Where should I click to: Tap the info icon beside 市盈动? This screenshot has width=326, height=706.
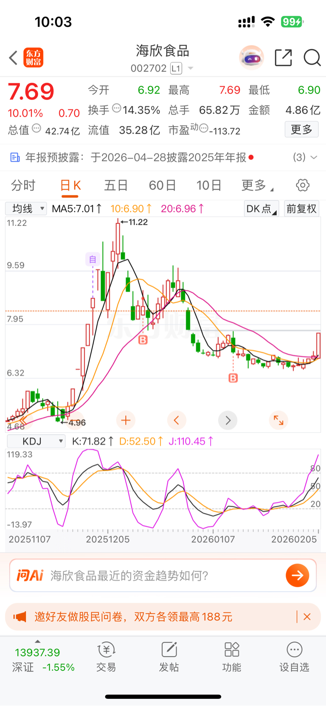tap(204, 128)
